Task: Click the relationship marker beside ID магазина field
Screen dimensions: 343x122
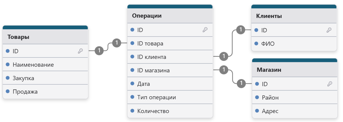Action: tap(223, 70)
